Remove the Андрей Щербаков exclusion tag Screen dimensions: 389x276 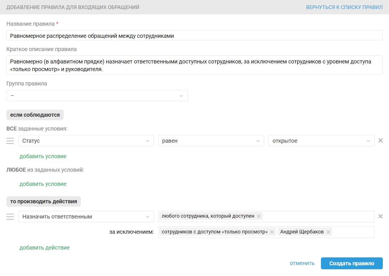328,232
